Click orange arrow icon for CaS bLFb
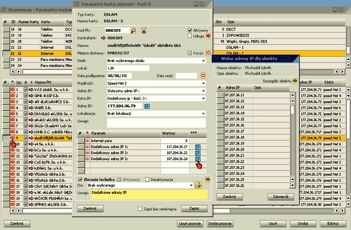 31,162
